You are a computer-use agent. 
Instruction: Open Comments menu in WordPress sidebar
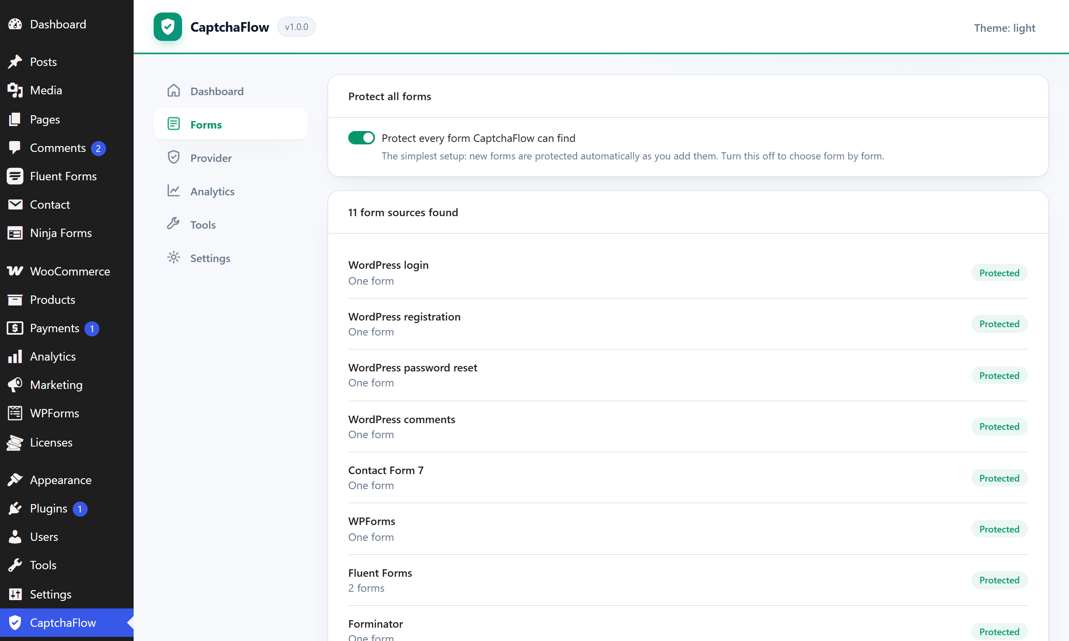coord(67,148)
